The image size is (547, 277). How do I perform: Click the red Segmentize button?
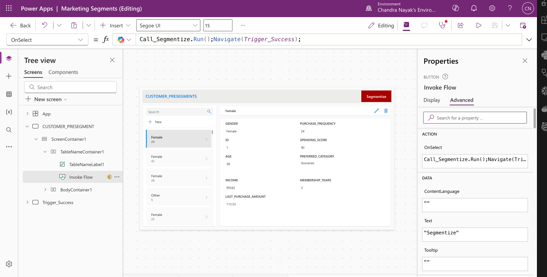tap(376, 96)
